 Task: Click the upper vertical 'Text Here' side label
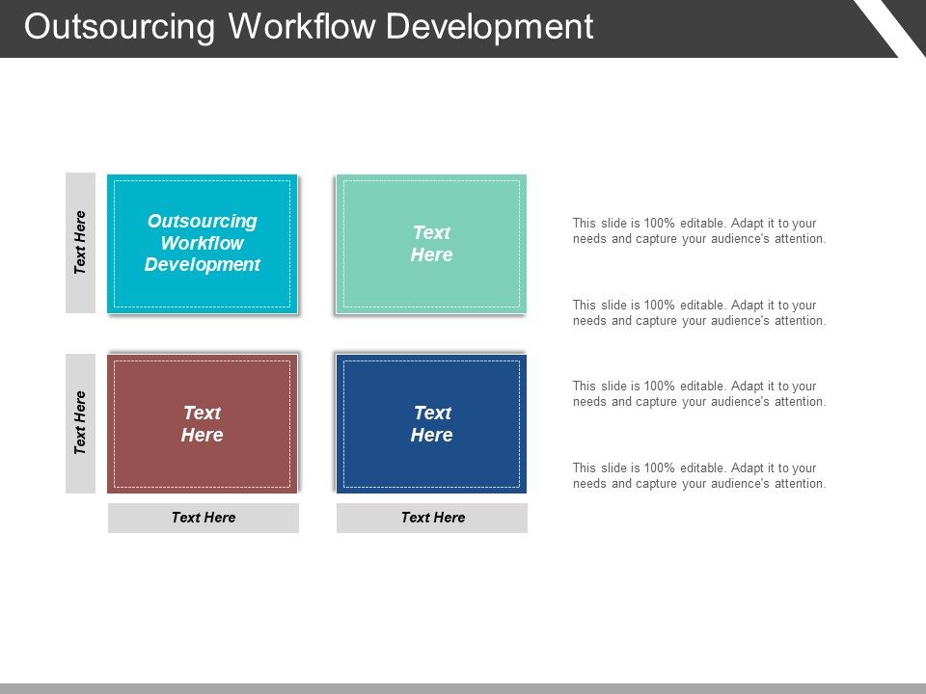(x=80, y=243)
